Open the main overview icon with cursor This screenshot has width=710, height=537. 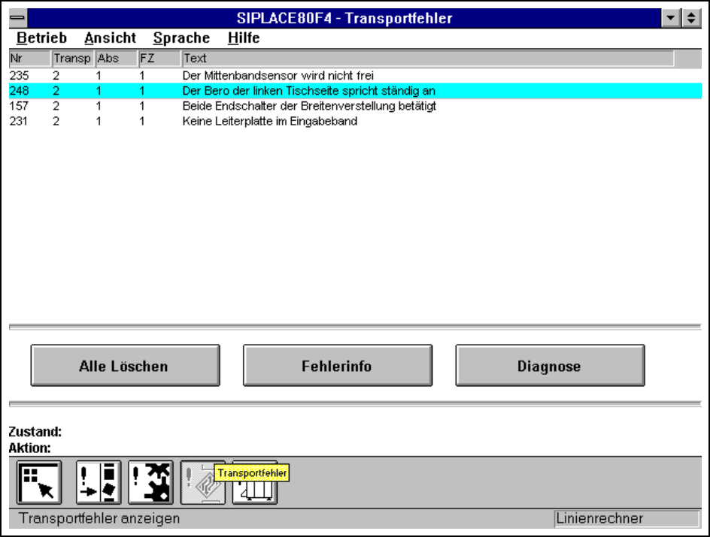point(39,483)
